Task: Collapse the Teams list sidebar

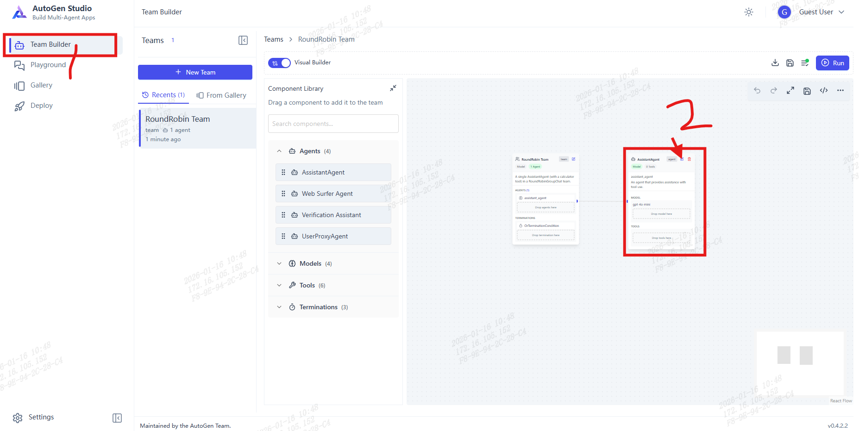Action: pos(243,41)
